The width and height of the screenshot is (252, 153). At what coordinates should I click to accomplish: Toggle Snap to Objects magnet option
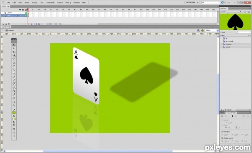click(x=14, y=129)
